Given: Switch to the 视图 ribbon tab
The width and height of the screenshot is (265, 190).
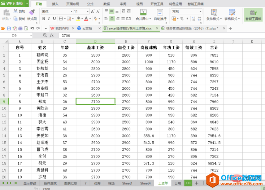Looking at the screenshot, I should coord(139,4).
